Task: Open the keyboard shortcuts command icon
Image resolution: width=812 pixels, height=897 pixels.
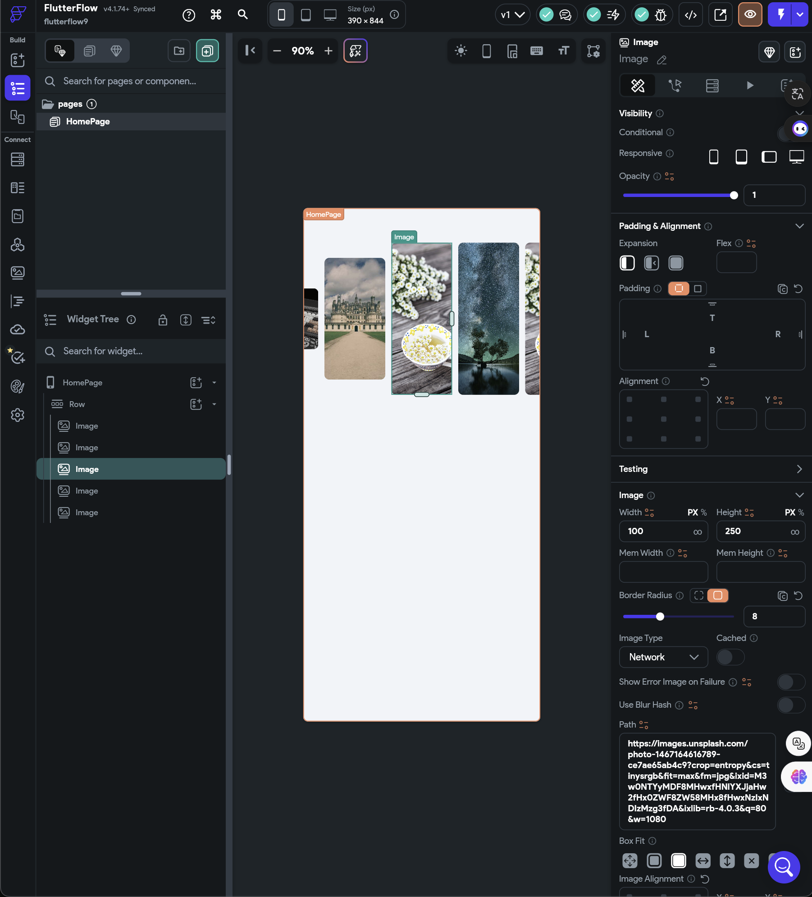Action: point(216,15)
